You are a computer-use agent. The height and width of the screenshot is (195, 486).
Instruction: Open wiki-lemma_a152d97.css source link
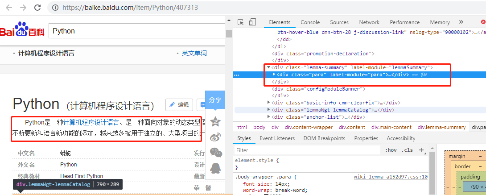coord(391,177)
